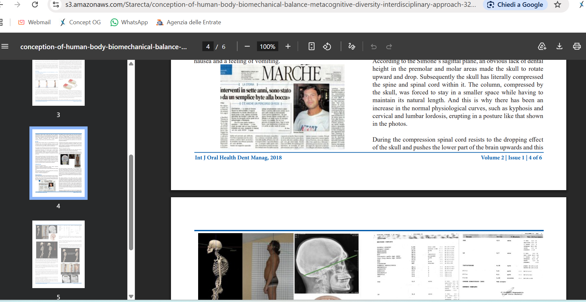
Task: Download the PDF file
Action: [559, 47]
